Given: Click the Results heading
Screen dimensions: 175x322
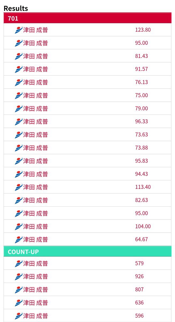Looking at the screenshot, I should [16, 8].
